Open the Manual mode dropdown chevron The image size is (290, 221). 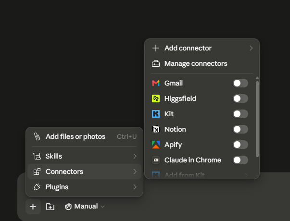click(x=102, y=207)
